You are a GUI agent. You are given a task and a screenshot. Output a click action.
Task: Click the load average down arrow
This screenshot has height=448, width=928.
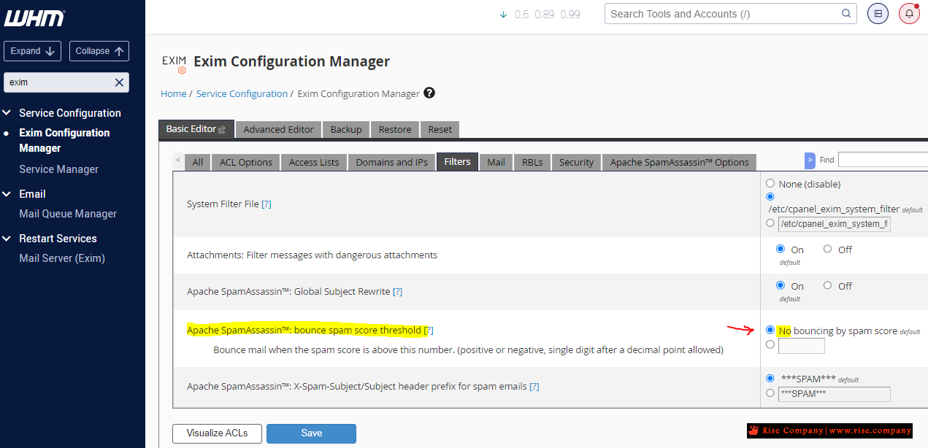point(503,15)
